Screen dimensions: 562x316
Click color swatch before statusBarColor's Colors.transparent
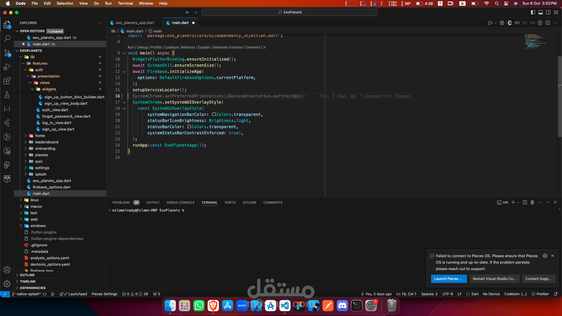coord(189,127)
